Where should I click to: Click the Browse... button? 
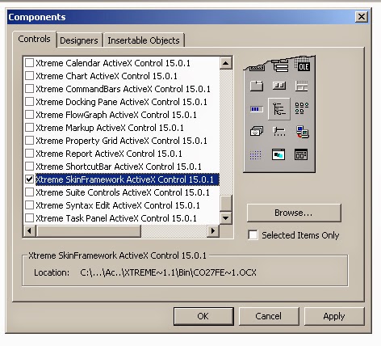click(x=294, y=213)
